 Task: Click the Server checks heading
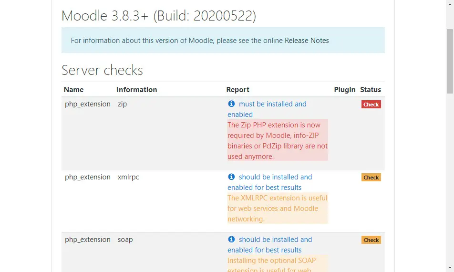tap(102, 70)
